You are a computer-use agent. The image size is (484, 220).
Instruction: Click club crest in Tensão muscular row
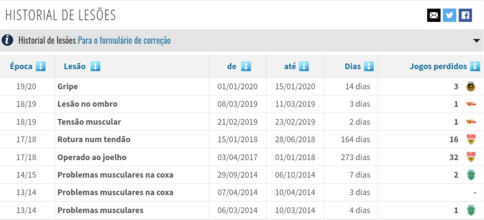tap(471, 122)
